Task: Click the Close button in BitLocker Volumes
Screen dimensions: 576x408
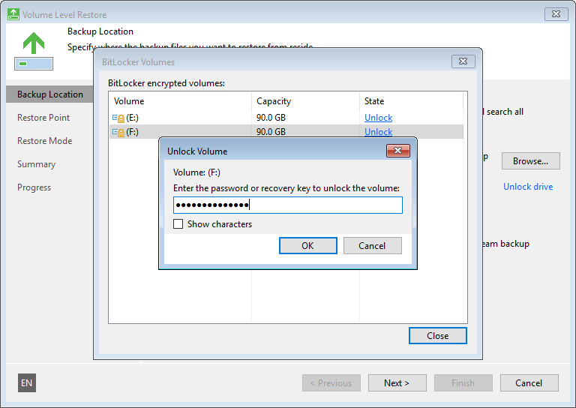Action: (437, 336)
